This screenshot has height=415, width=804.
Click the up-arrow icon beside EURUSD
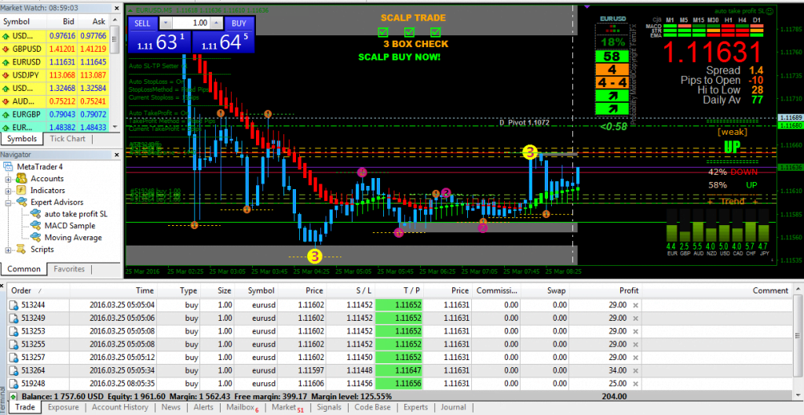(5, 62)
